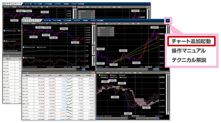Viewport: 221px width, 123px height.
Task: Click the tick sparkline in the first rate row
Action: tap(69, 79)
